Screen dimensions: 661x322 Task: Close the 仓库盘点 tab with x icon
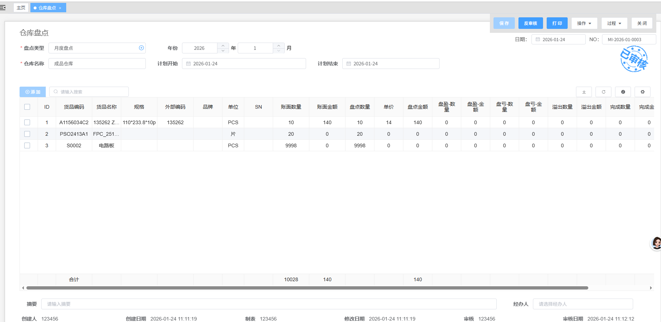(x=60, y=8)
